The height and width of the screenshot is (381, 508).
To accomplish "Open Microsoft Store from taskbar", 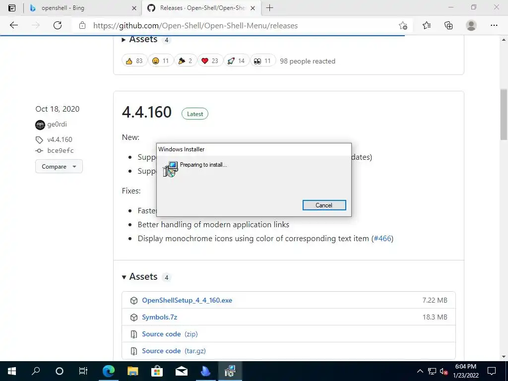I will (157, 371).
